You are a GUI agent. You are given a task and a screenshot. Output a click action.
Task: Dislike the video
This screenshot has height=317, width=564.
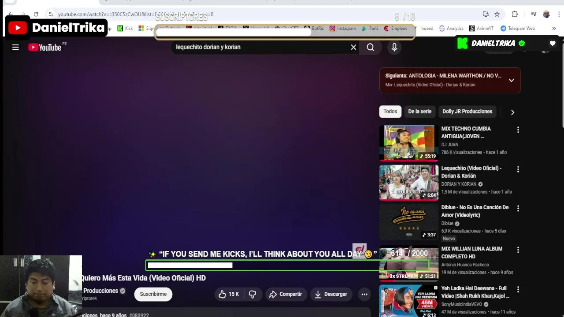[252, 294]
